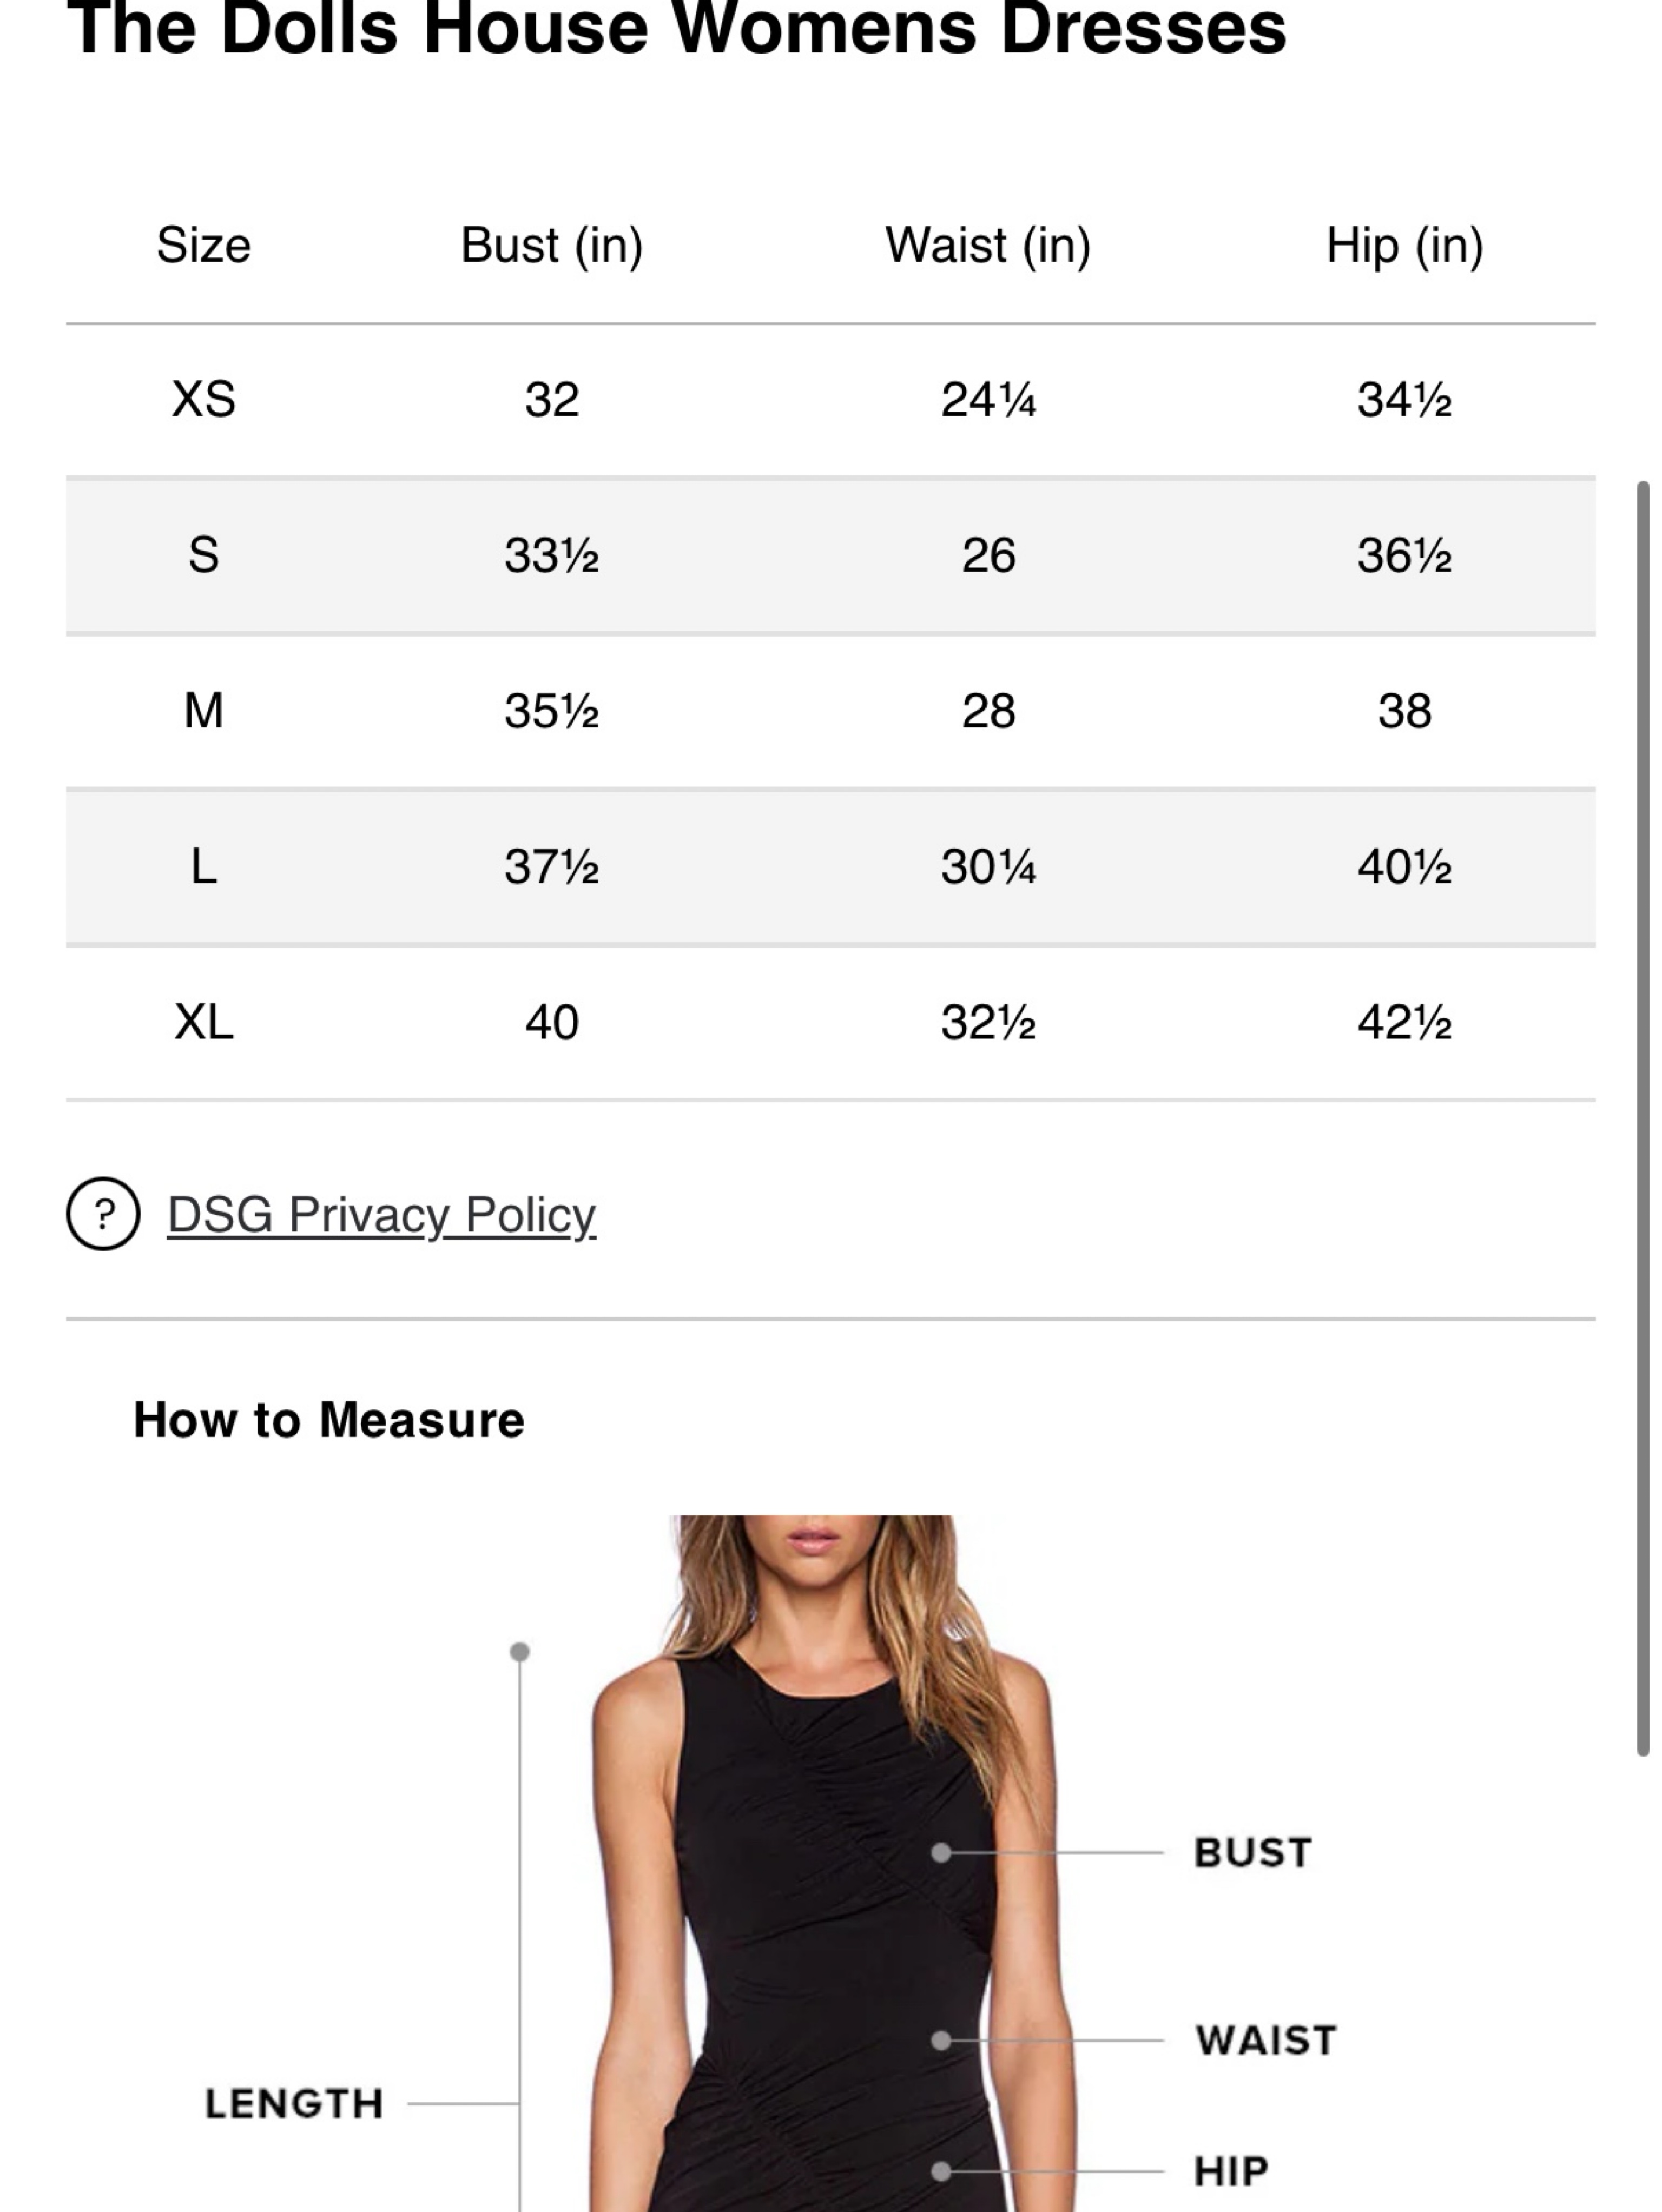The height and width of the screenshot is (2212, 1662).
Task: Click the How to Measure heading
Action: [328, 1420]
